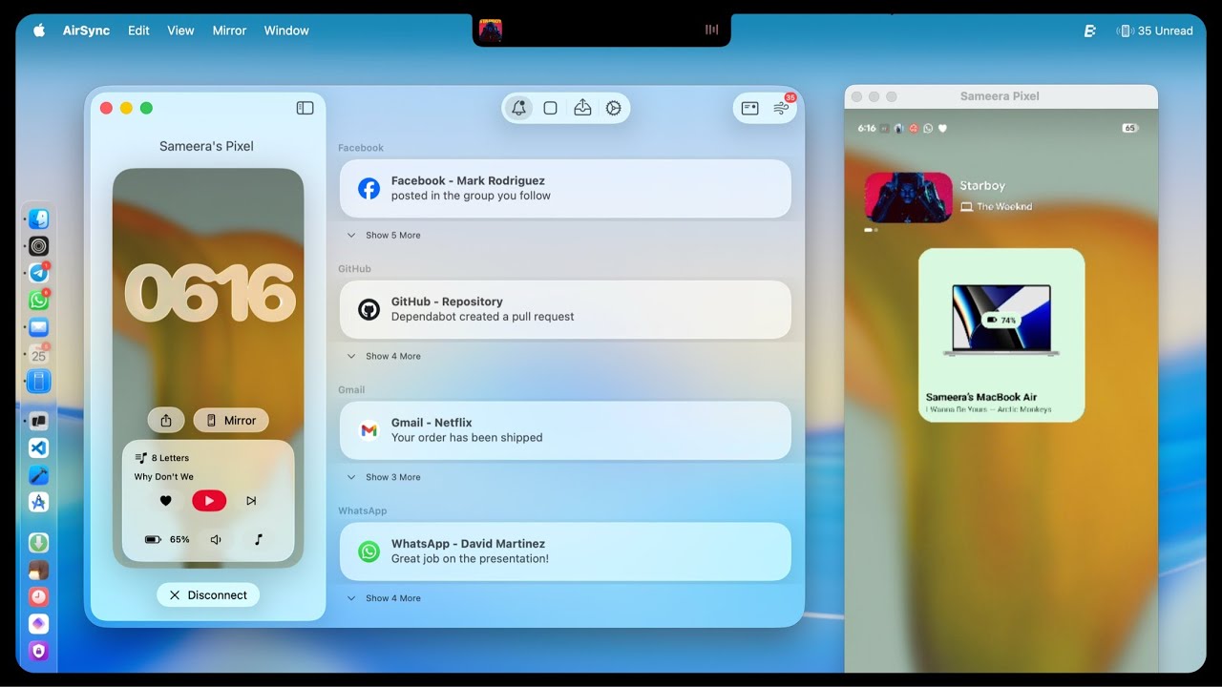Screen dimensions: 1222x687
Task: Click the 35 Unread menu bar item
Action: [x=1155, y=31]
